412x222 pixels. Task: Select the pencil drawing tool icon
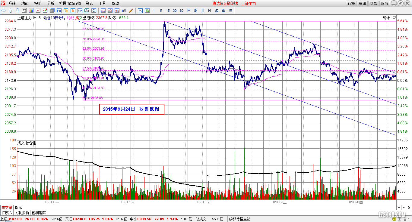click(x=131, y=11)
